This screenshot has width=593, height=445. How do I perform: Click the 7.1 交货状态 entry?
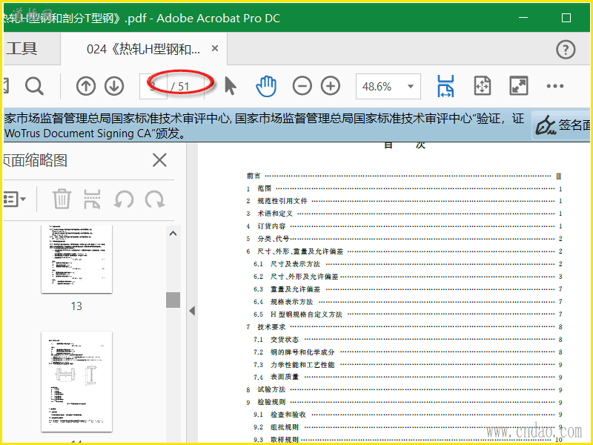[x=408, y=340]
